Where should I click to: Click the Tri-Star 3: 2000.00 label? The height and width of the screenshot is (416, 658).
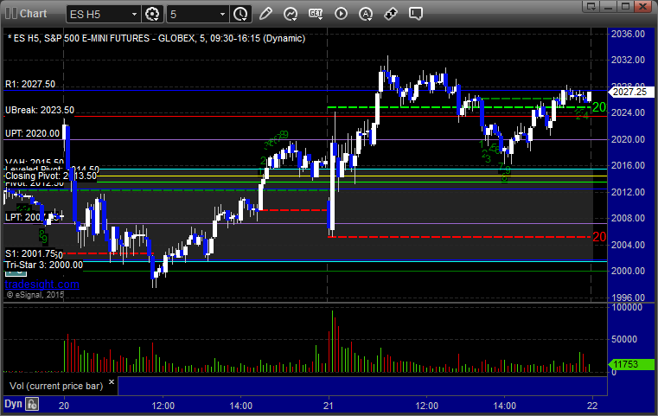click(43, 265)
